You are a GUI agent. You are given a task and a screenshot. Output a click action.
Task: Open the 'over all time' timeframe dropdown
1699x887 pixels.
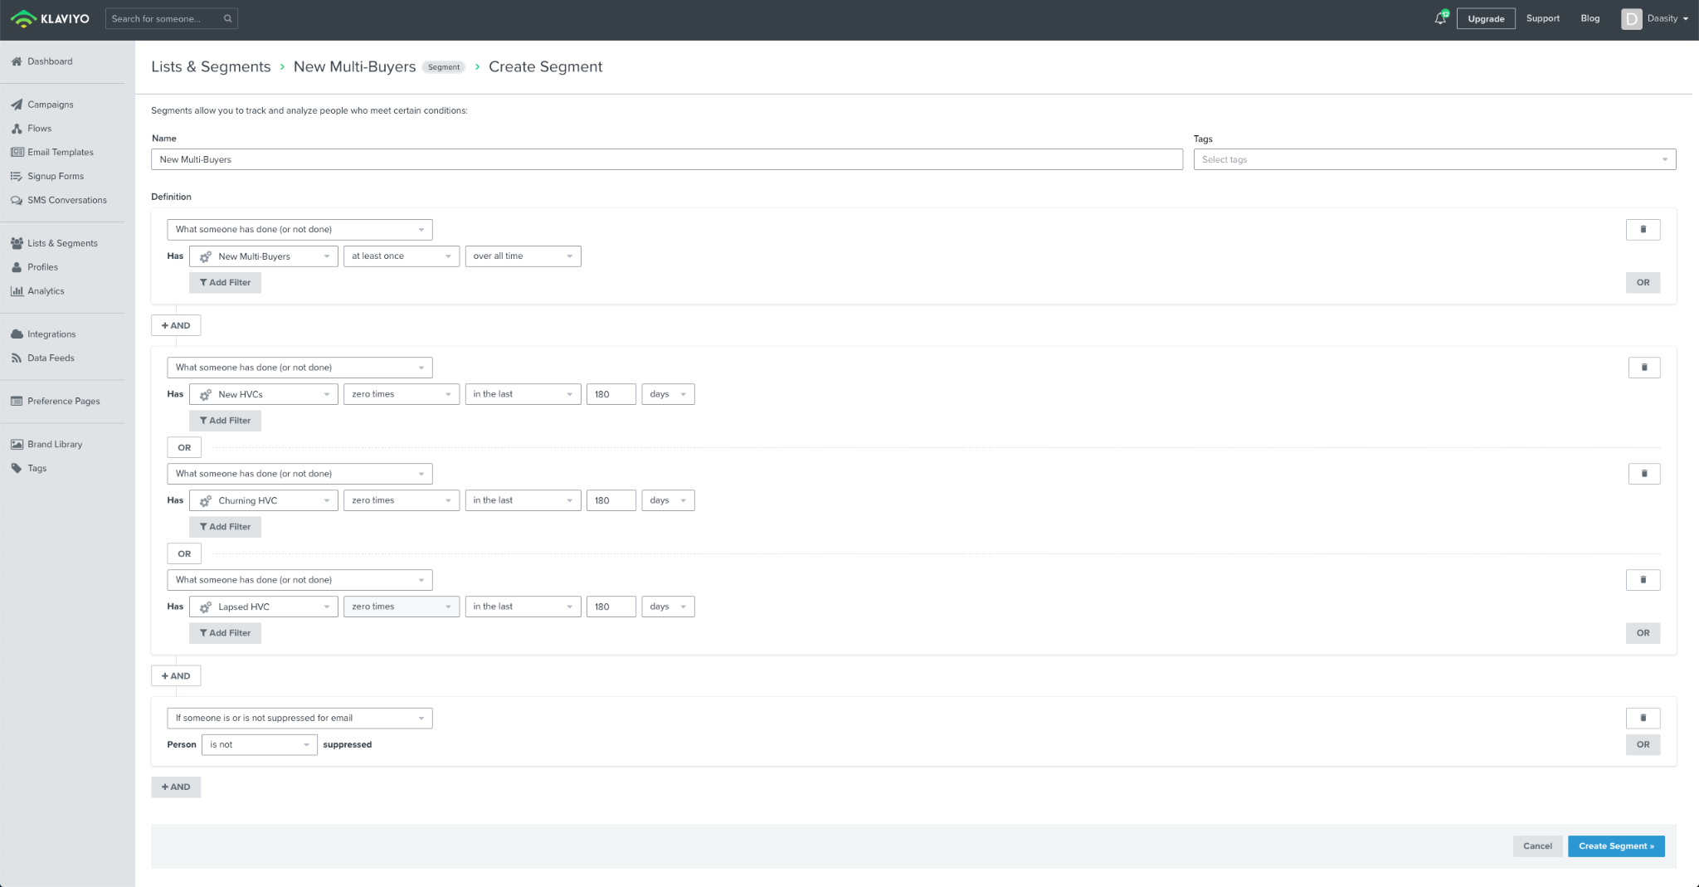point(523,256)
